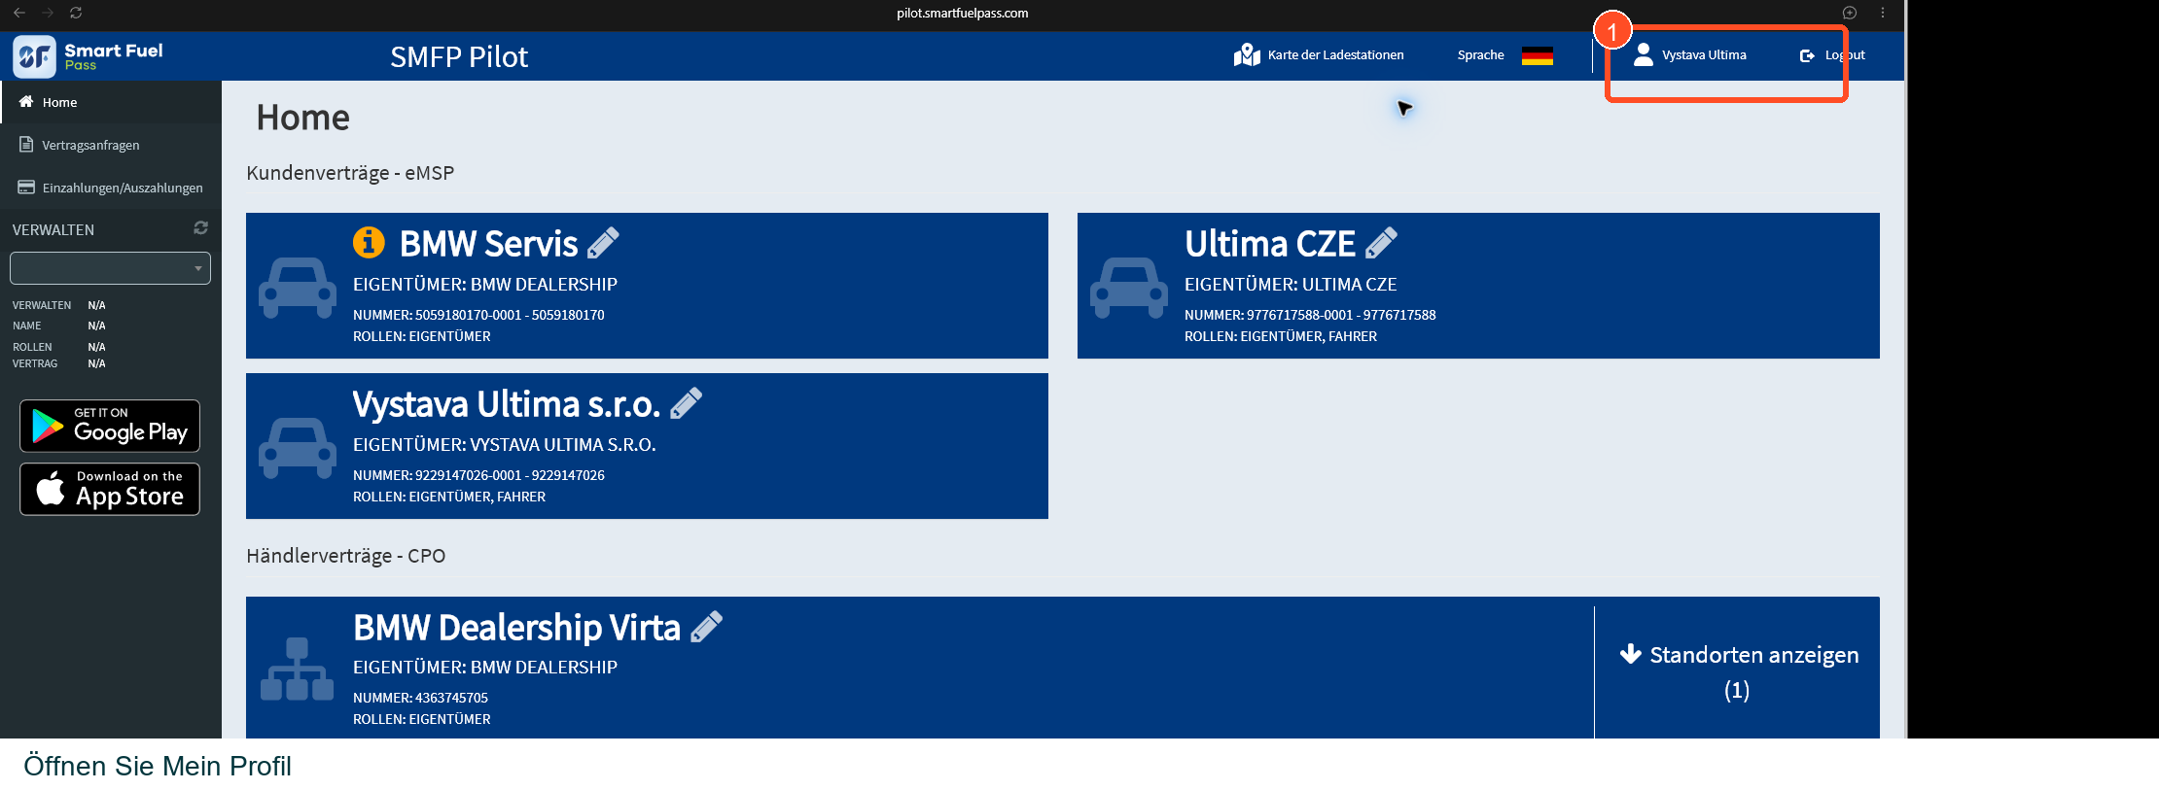Click the map icon beside Karte der Ladestationen
Viewport: 2159px width, 790px height.
(x=1247, y=55)
